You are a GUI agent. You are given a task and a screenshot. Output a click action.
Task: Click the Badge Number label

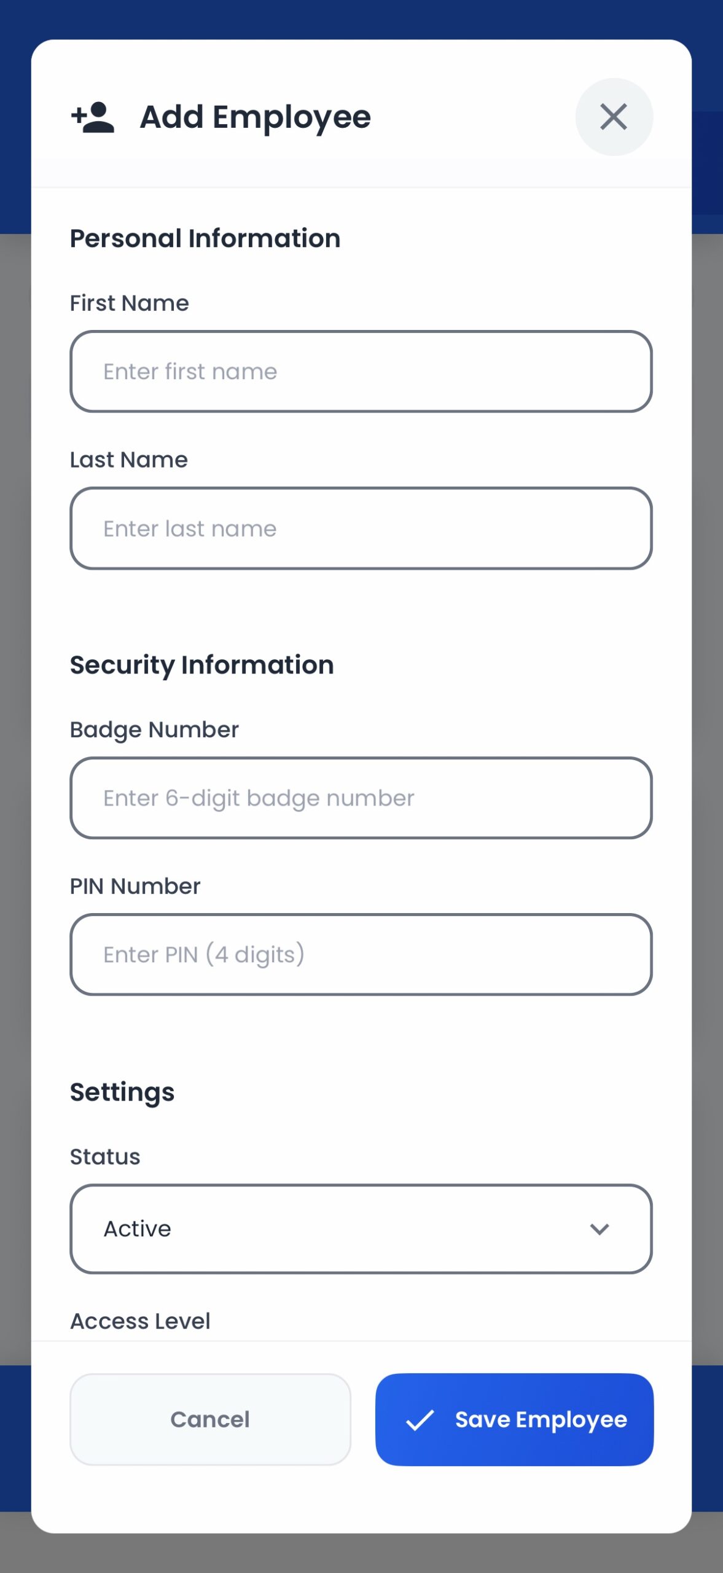pyautogui.click(x=154, y=730)
